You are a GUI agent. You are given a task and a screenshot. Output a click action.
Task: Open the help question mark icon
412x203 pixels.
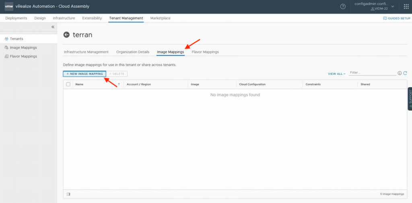pos(343,6)
